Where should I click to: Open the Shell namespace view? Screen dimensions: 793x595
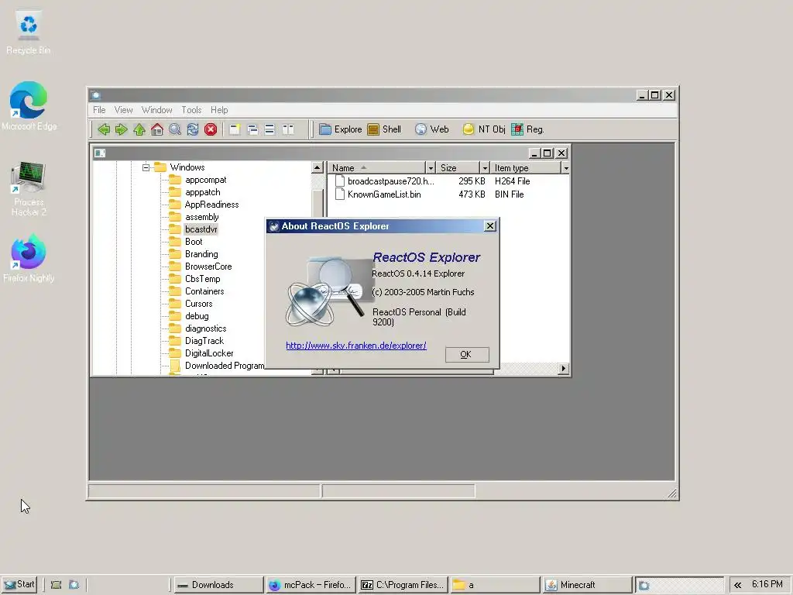pos(384,129)
